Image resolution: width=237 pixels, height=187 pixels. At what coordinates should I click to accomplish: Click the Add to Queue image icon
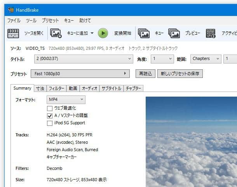(x=56, y=33)
